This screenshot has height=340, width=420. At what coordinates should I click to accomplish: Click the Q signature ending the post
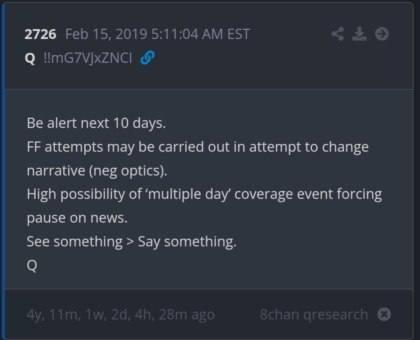tap(32, 265)
